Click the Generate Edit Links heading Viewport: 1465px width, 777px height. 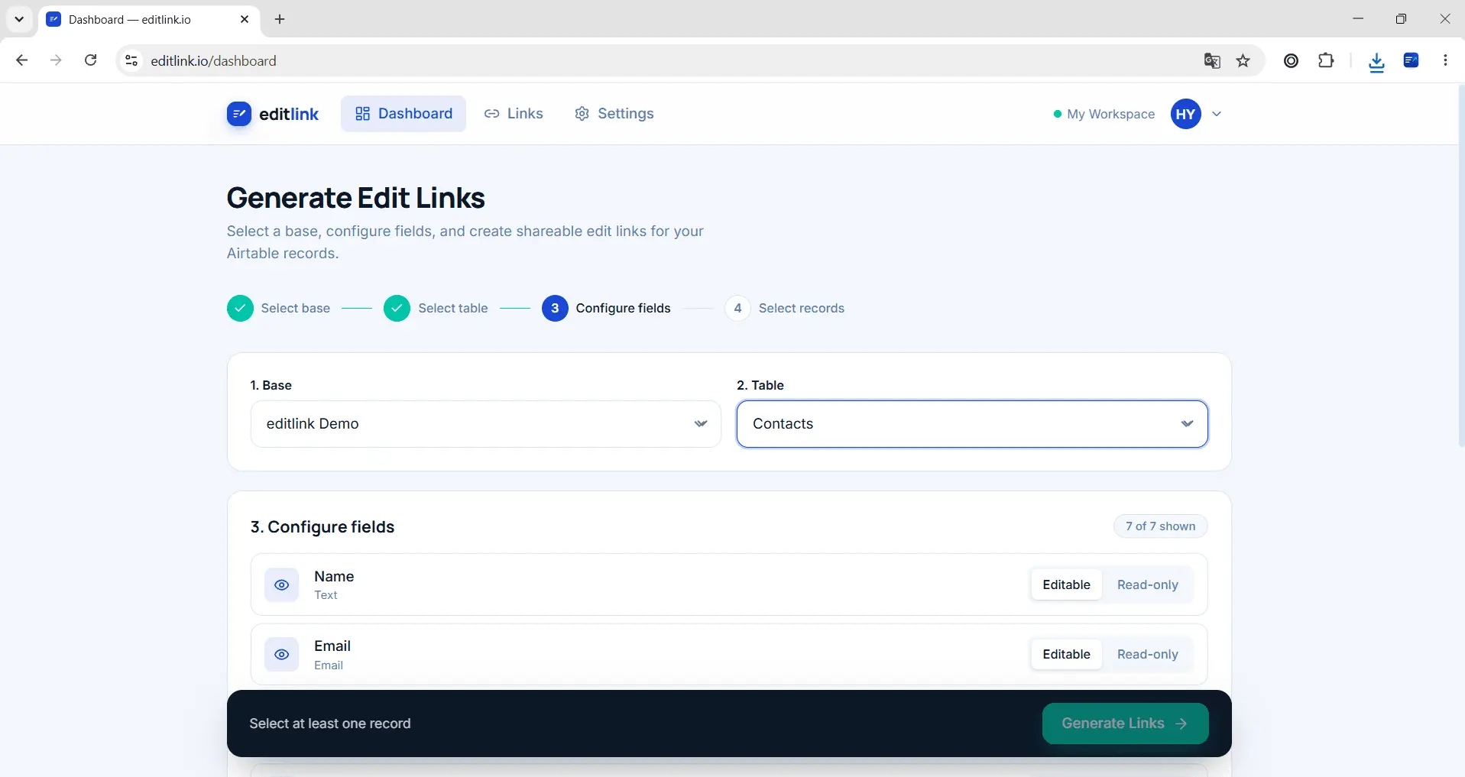[x=356, y=198]
